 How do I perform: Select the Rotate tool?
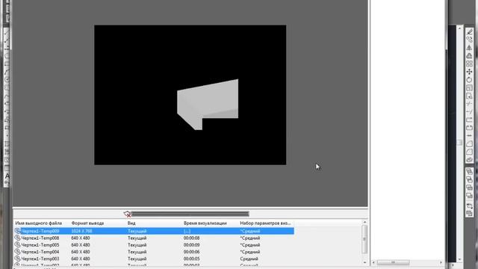[x=470, y=80]
